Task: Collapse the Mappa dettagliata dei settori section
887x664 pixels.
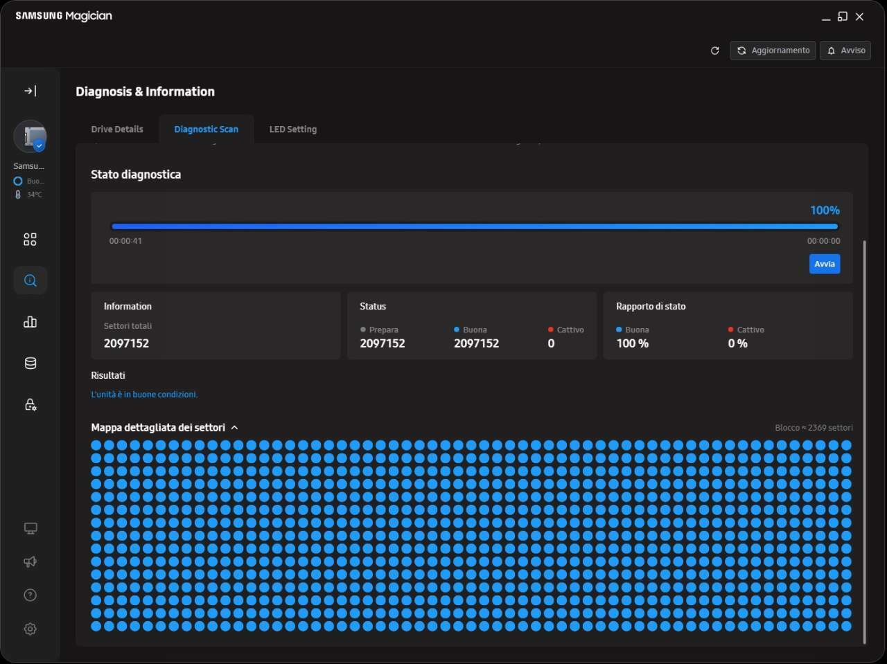Action: (x=234, y=428)
